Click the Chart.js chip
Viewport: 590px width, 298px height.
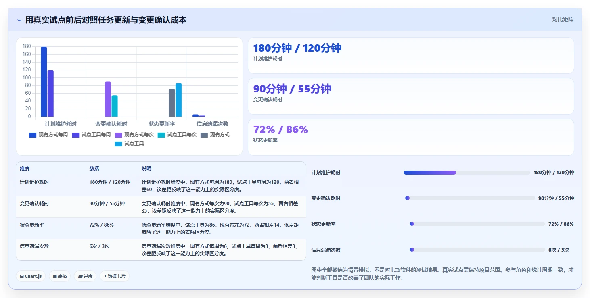[31, 276]
